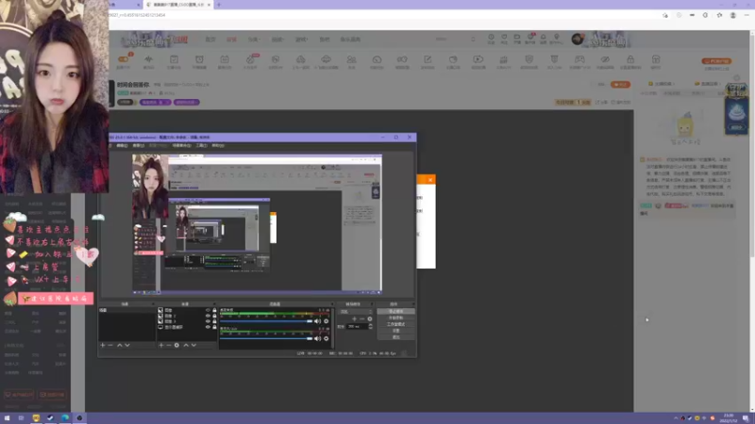Click the website header search field
The height and width of the screenshot is (424, 755).
pos(455,40)
